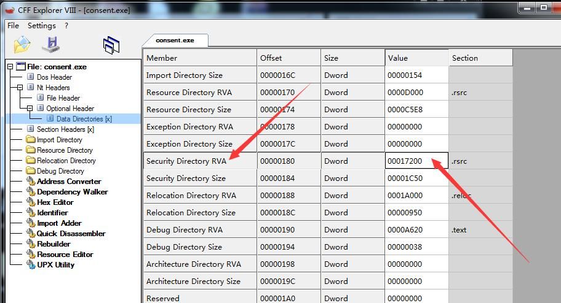Screen dimensions: 561x303
Task: Open the Settings menu
Action: (x=41, y=26)
